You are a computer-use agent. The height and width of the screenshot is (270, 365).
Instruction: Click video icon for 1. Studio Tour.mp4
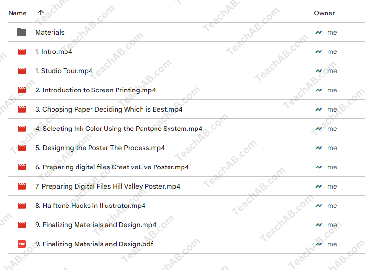pyautogui.click(x=22, y=71)
